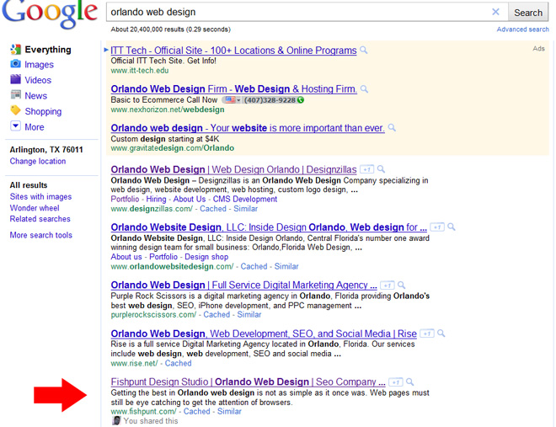Preview Fishpunt result with magnifier icon
The width and height of the screenshot is (556, 427).
pos(410,382)
